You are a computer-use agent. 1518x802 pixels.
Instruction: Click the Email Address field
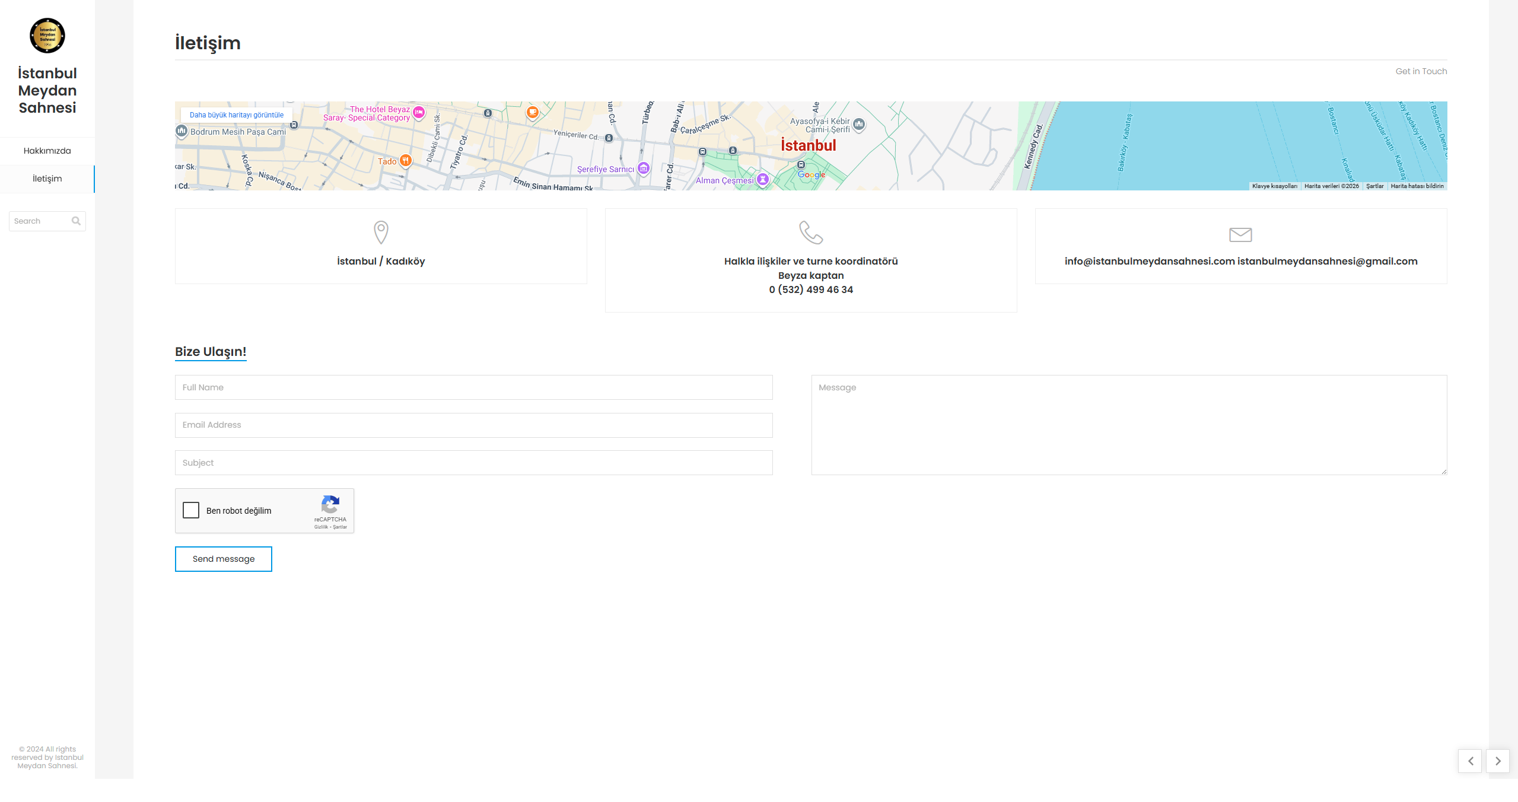[x=473, y=425]
